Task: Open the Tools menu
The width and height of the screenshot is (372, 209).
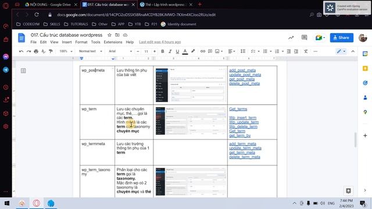Action: pos(95,42)
